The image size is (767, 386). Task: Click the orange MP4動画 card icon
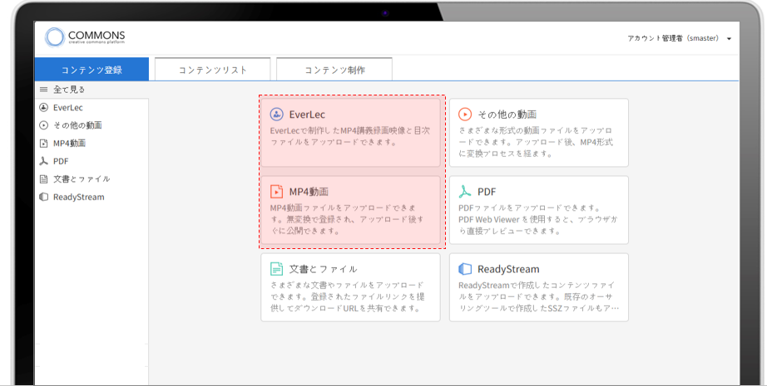(x=277, y=191)
